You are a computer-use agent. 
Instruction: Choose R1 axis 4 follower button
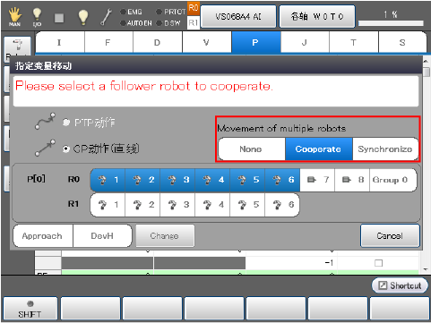(x=212, y=205)
